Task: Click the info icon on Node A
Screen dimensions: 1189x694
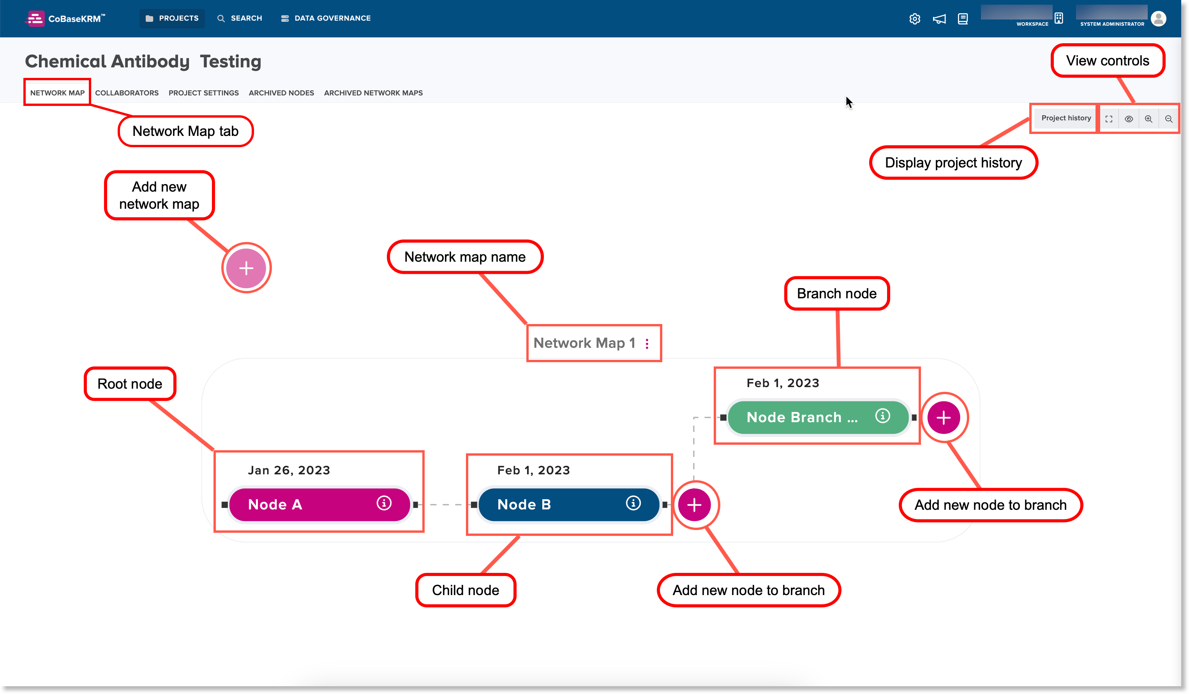Action: click(383, 504)
